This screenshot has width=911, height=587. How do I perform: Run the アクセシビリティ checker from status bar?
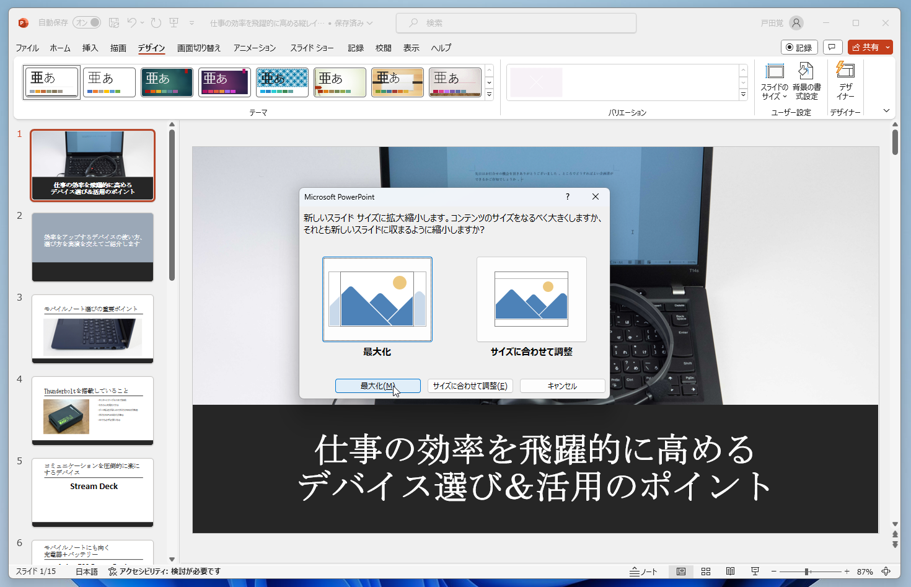click(164, 572)
